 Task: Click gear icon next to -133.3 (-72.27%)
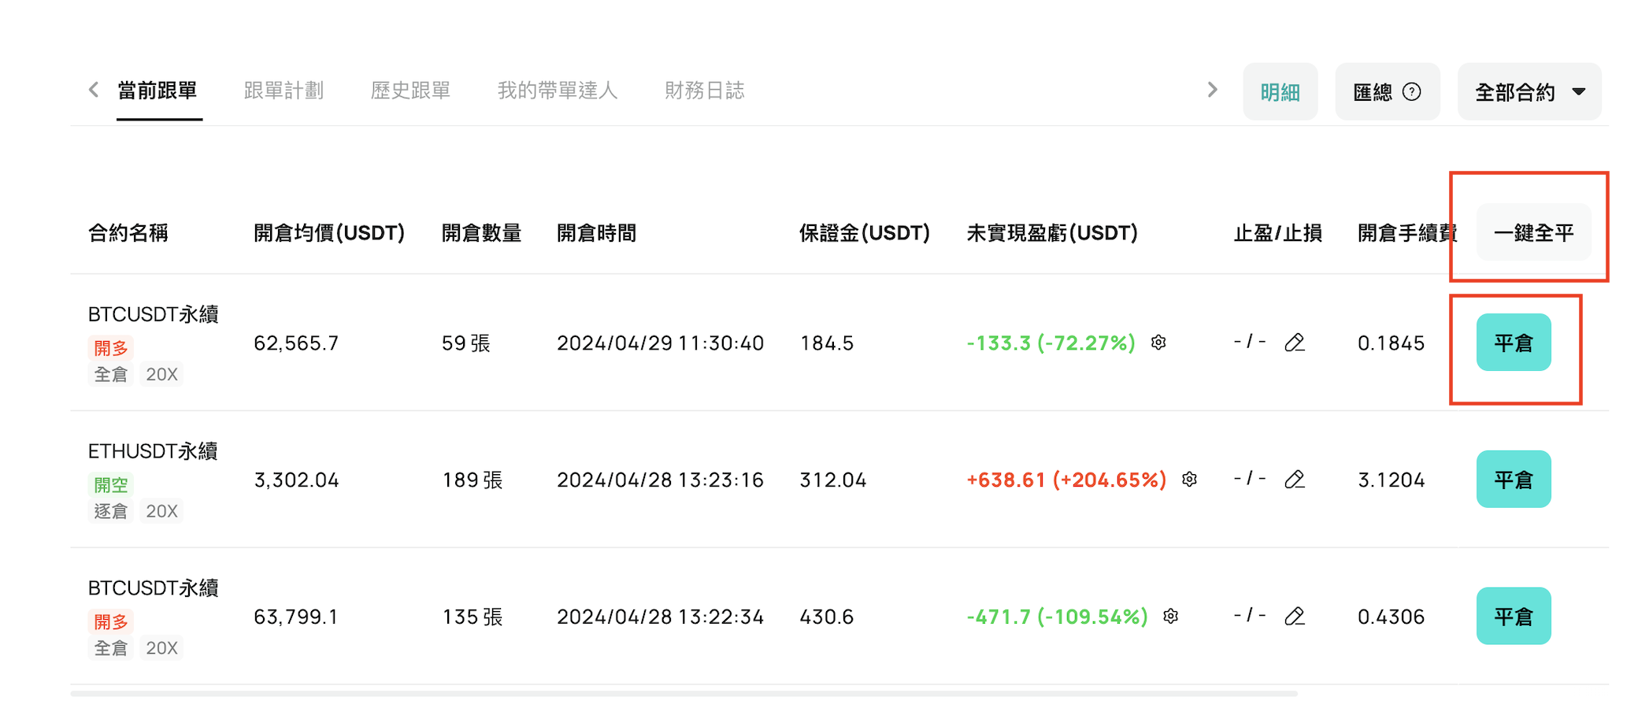click(1158, 343)
